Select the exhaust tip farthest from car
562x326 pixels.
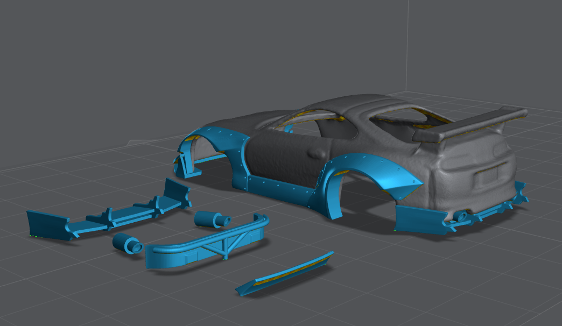click(127, 243)
